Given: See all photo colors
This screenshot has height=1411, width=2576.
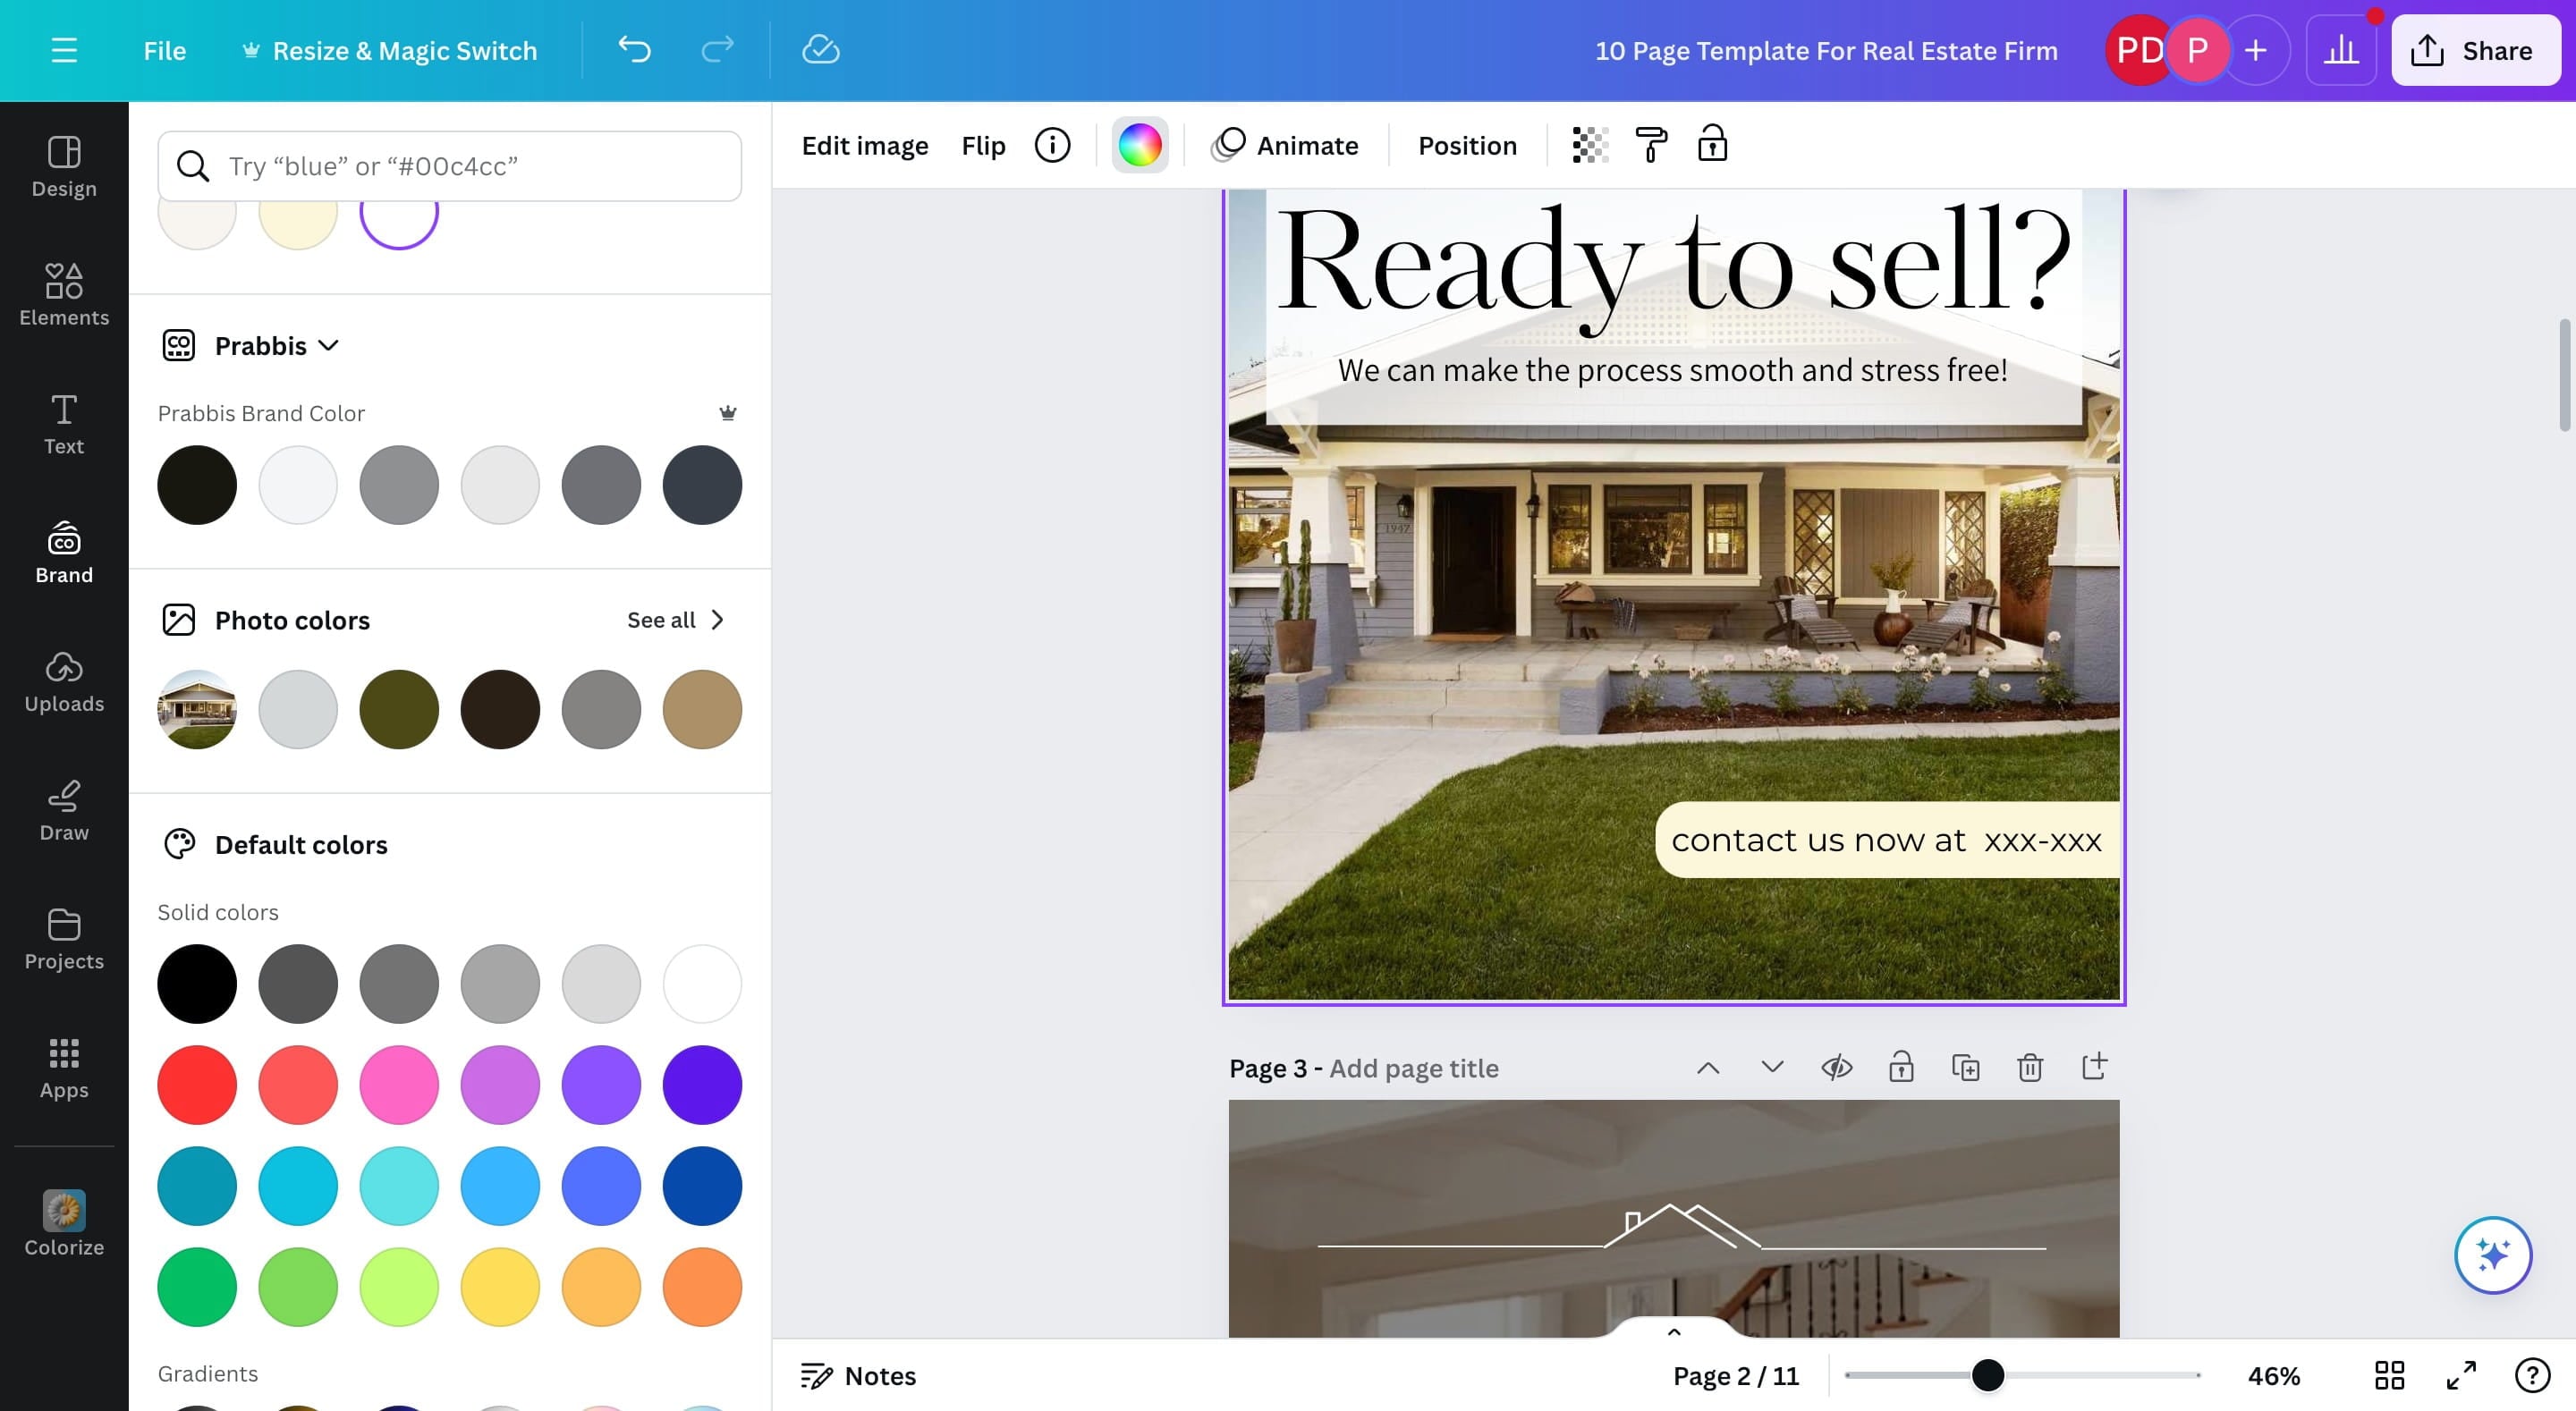Looking at the screenshot, I should [675, 620].
